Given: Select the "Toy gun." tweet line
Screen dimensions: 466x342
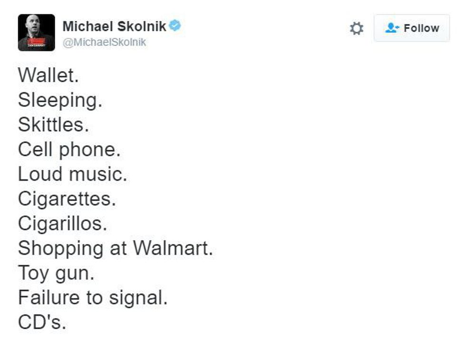Looking at the screenshot, I should pyautogui.click(x=56, y=274).
